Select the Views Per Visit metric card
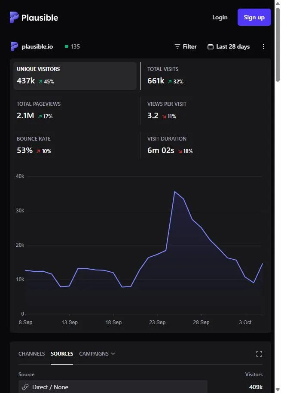 click(205, 111)
